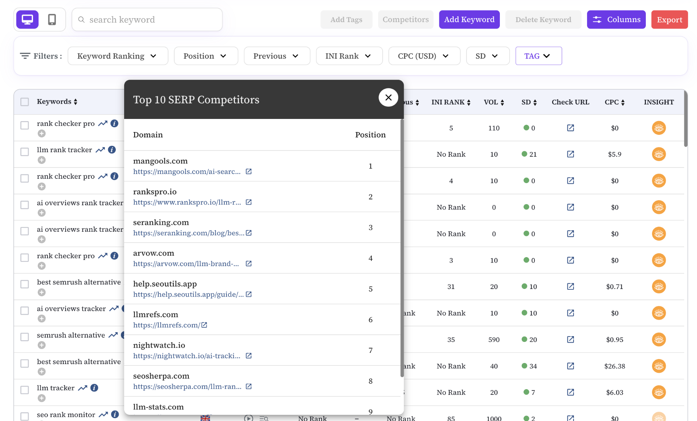Image resolution: width=697 pixels, height=421 pixels.
Task: Open insight eye icon for $5.9 CPC row
Action: [x=659, y=154]
